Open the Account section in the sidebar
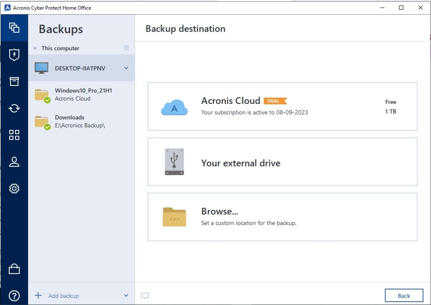Viewport: 431px width, 305px height. pyautogui.click(x=14, y=162)
